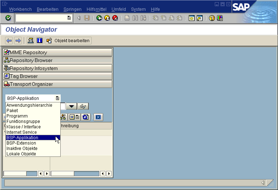Click right scroll arrow of second column scrollbar

[109, 173]
